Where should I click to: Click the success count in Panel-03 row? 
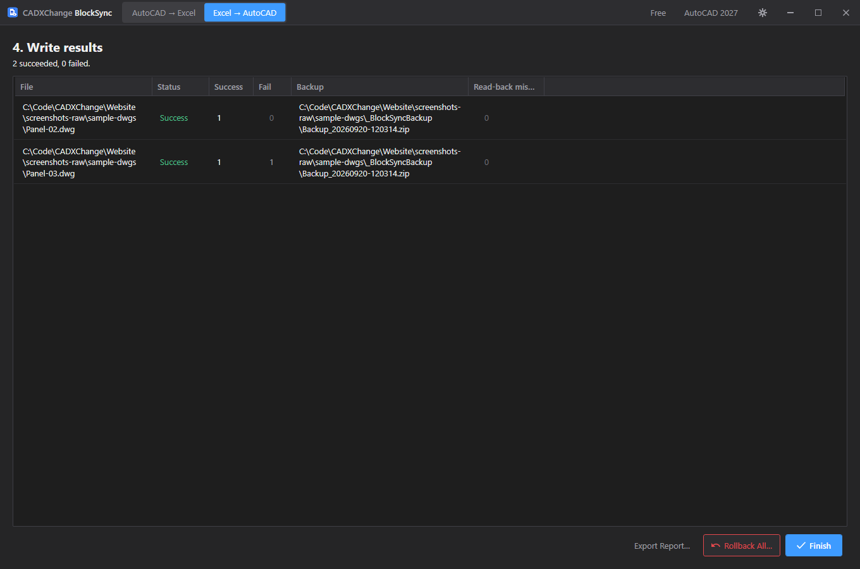219,162
